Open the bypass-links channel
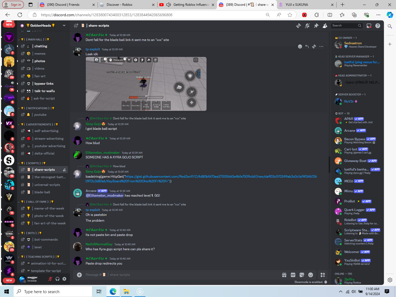 click(43, 84)
